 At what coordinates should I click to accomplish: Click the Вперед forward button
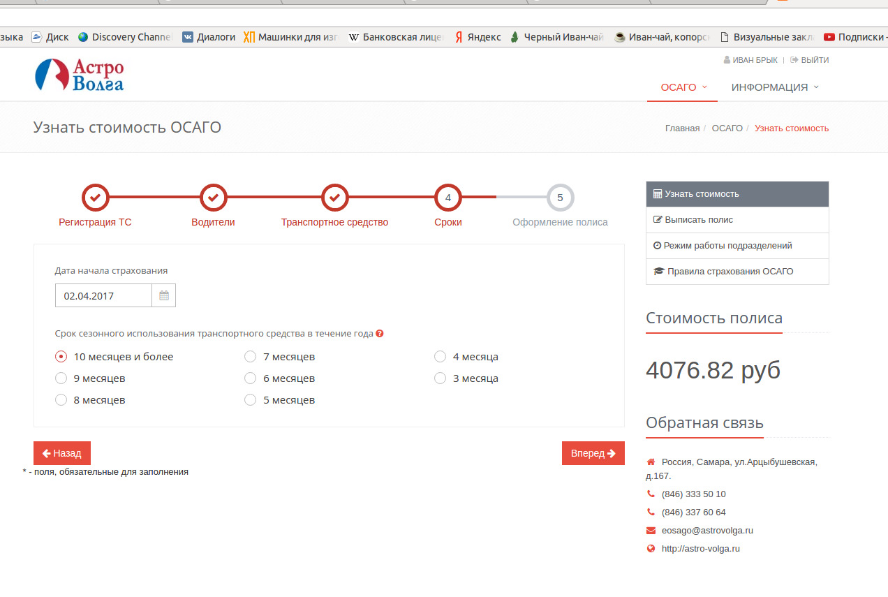pyautogui.click(x=593, y=453)
